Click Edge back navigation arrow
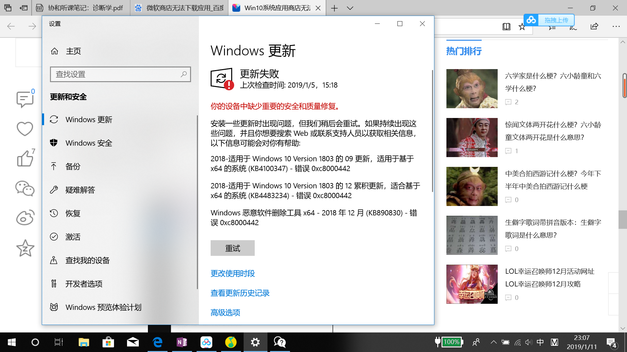Image resolution: width=627 pixels, height=352 pixels. [x=11, y=26]
